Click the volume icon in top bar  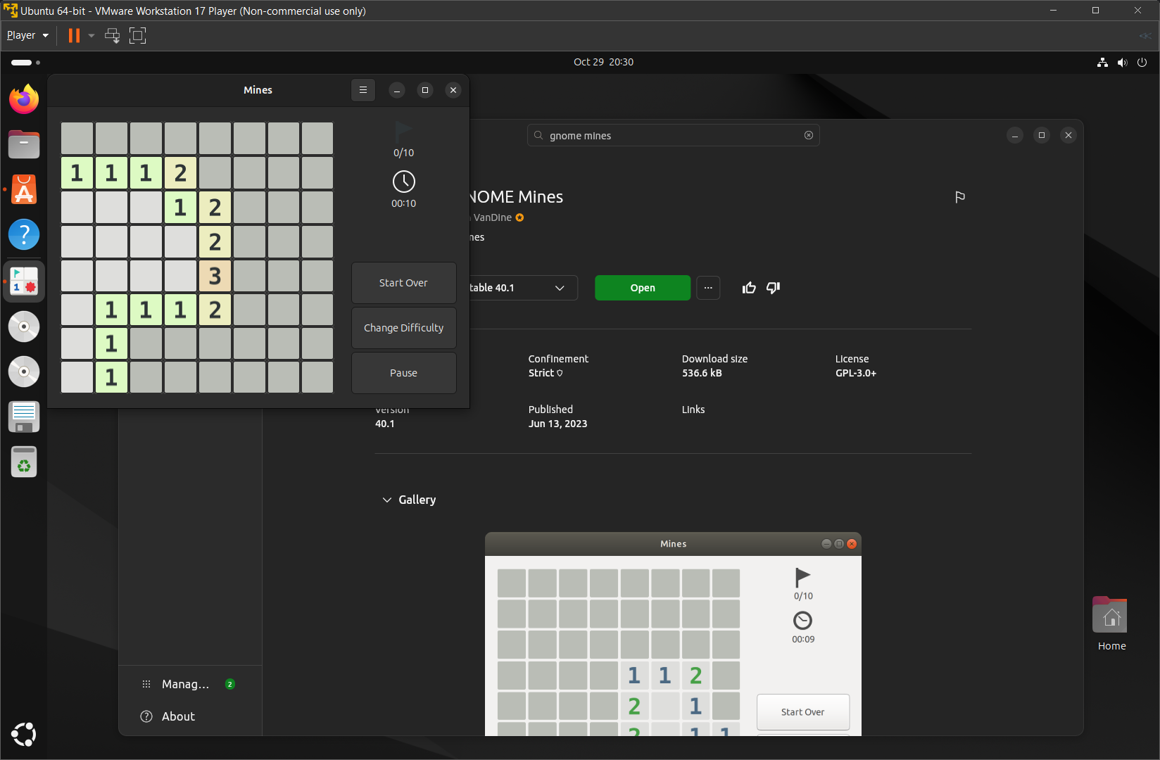(x=1122, y=62)
